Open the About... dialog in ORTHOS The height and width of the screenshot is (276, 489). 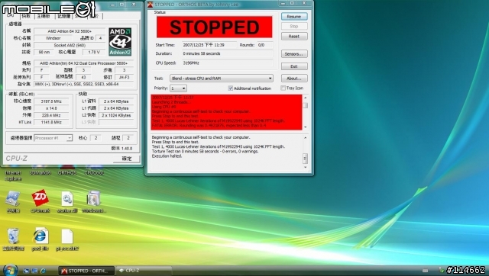[x=294, y=78]
